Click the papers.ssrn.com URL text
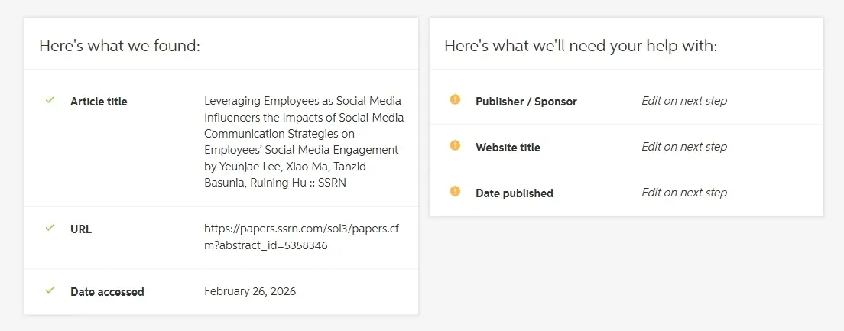Screen dimensions: 844x331 302,236
